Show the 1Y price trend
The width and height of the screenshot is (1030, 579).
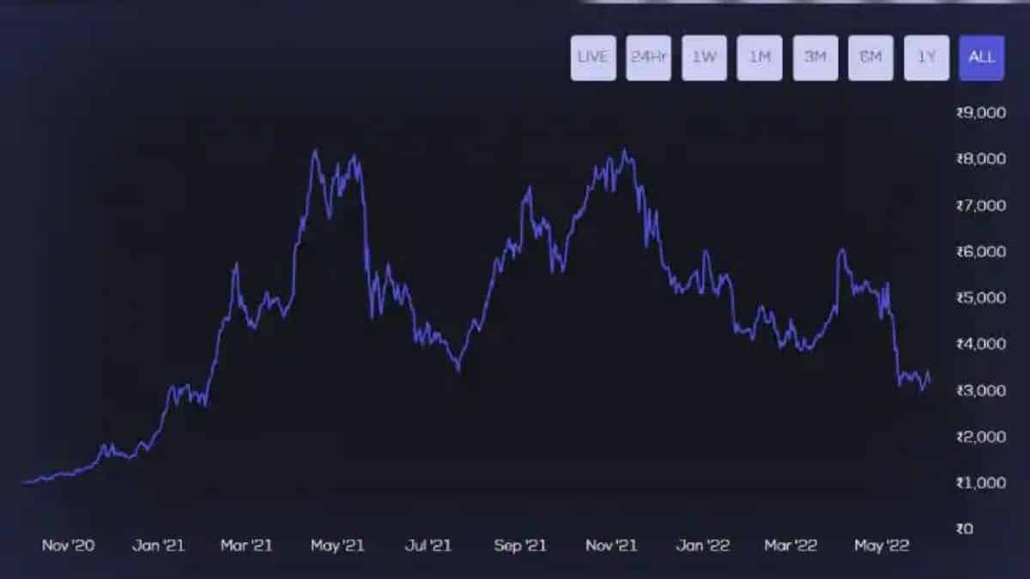tap(925, 57)
